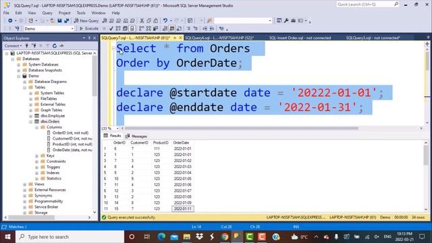Click the Cut scissors icon
The height and width of the screenshot is (243, 432).
(142, 21)
